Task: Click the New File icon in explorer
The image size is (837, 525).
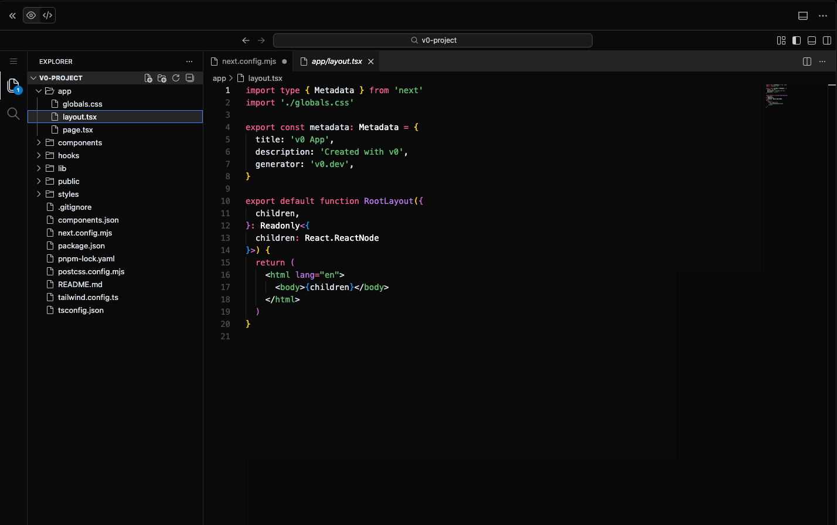Action: click(x=148, y=78)
